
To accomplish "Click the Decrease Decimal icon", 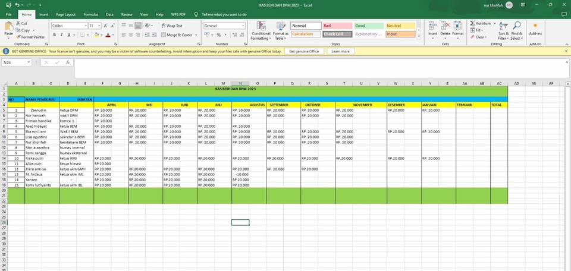I will 241,35.
